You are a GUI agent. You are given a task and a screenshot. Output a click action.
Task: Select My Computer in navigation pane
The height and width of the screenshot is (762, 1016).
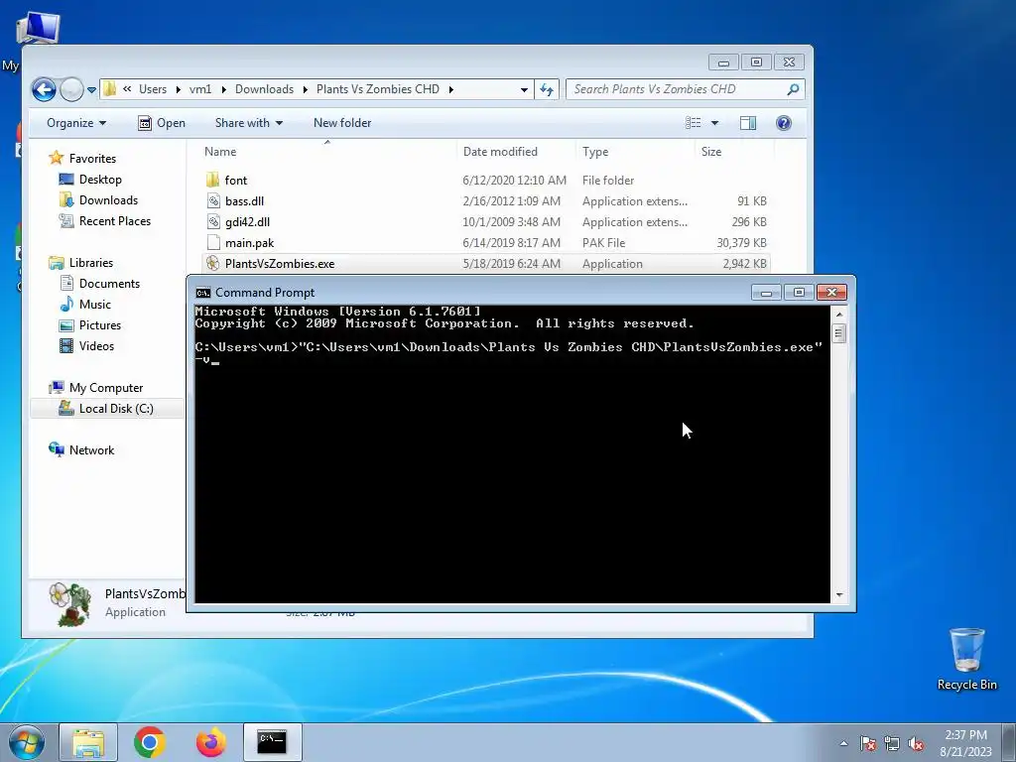pos(105,388)
